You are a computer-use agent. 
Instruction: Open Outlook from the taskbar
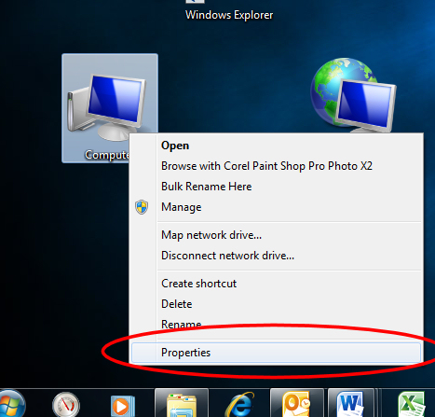(x=296, y=404)
